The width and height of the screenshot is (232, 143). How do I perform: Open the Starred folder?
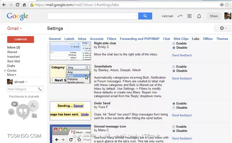pyautogui.click(x=12, y=52)
